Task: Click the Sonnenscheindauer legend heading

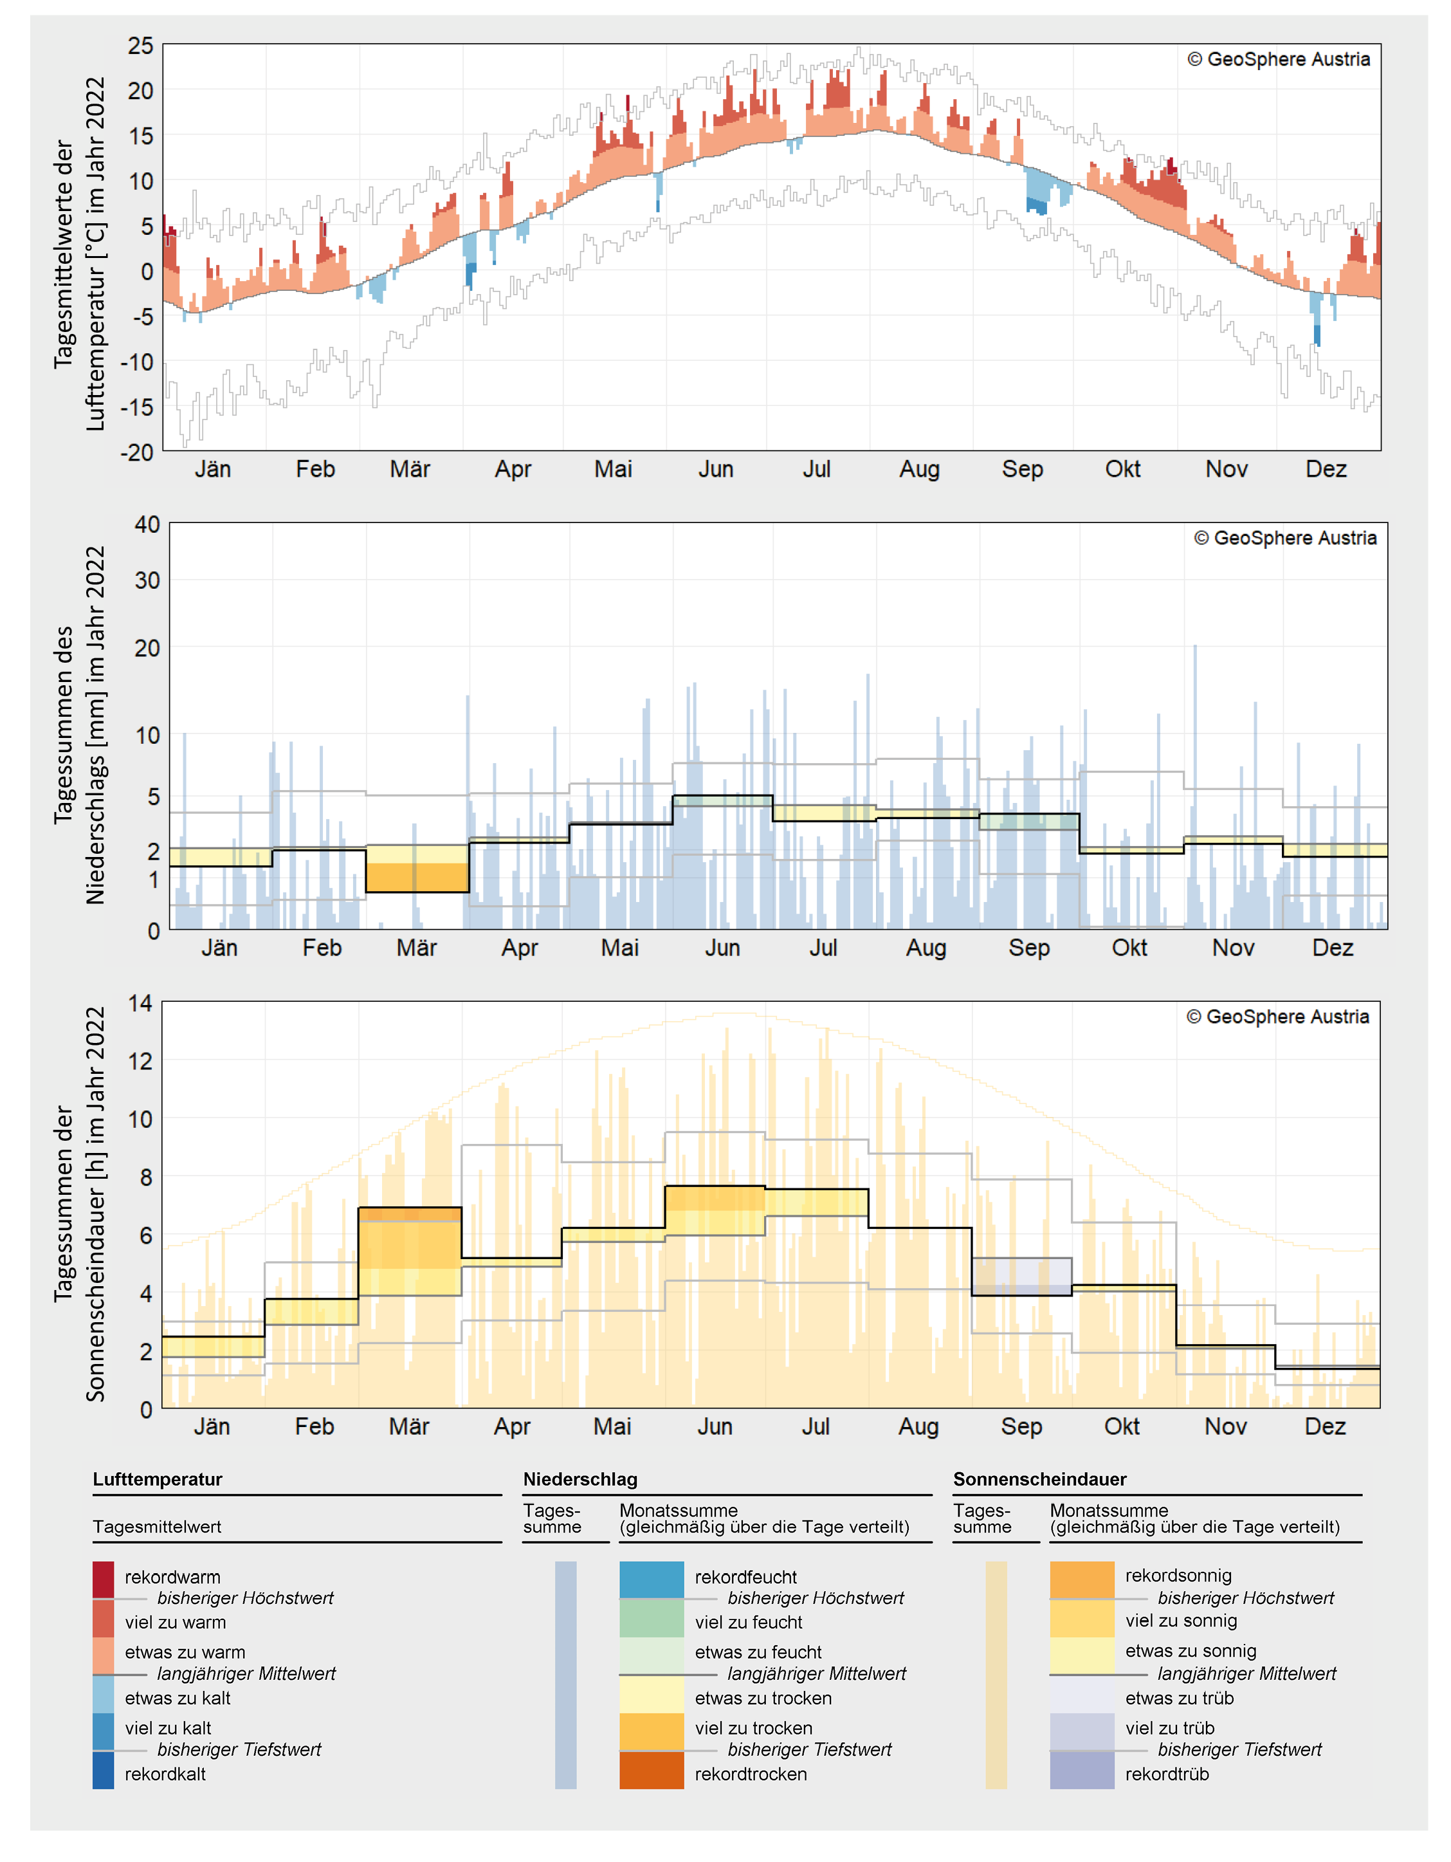Action: pos(1039,1479)
